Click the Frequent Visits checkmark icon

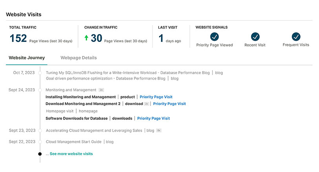tap(296, 37)
